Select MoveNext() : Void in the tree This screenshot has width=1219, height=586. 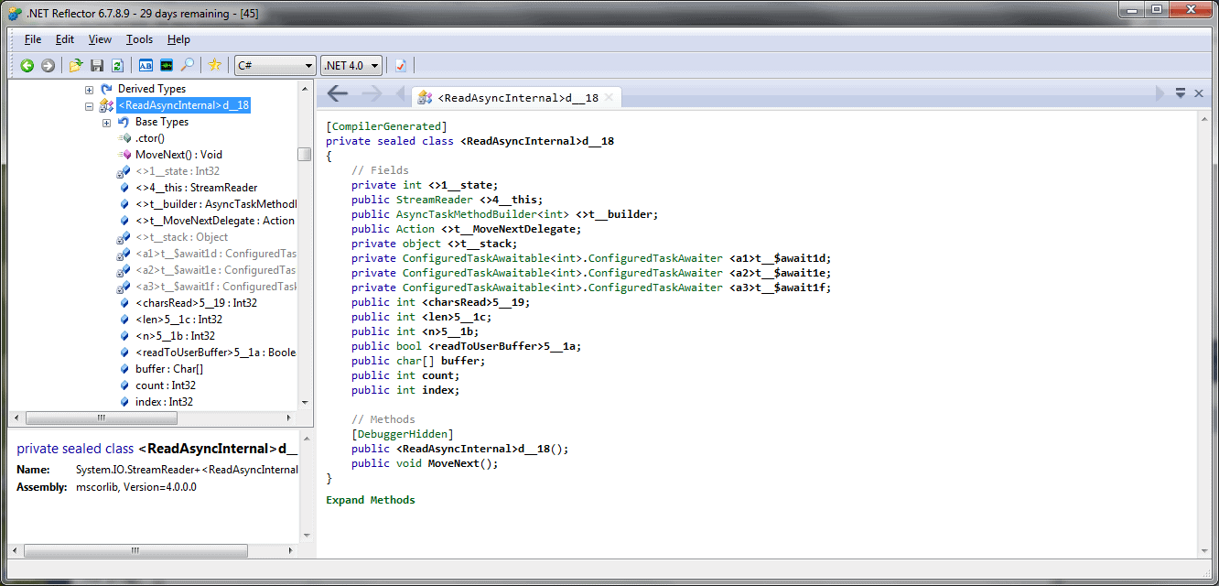pyautogui.click(x=178, y=155)
